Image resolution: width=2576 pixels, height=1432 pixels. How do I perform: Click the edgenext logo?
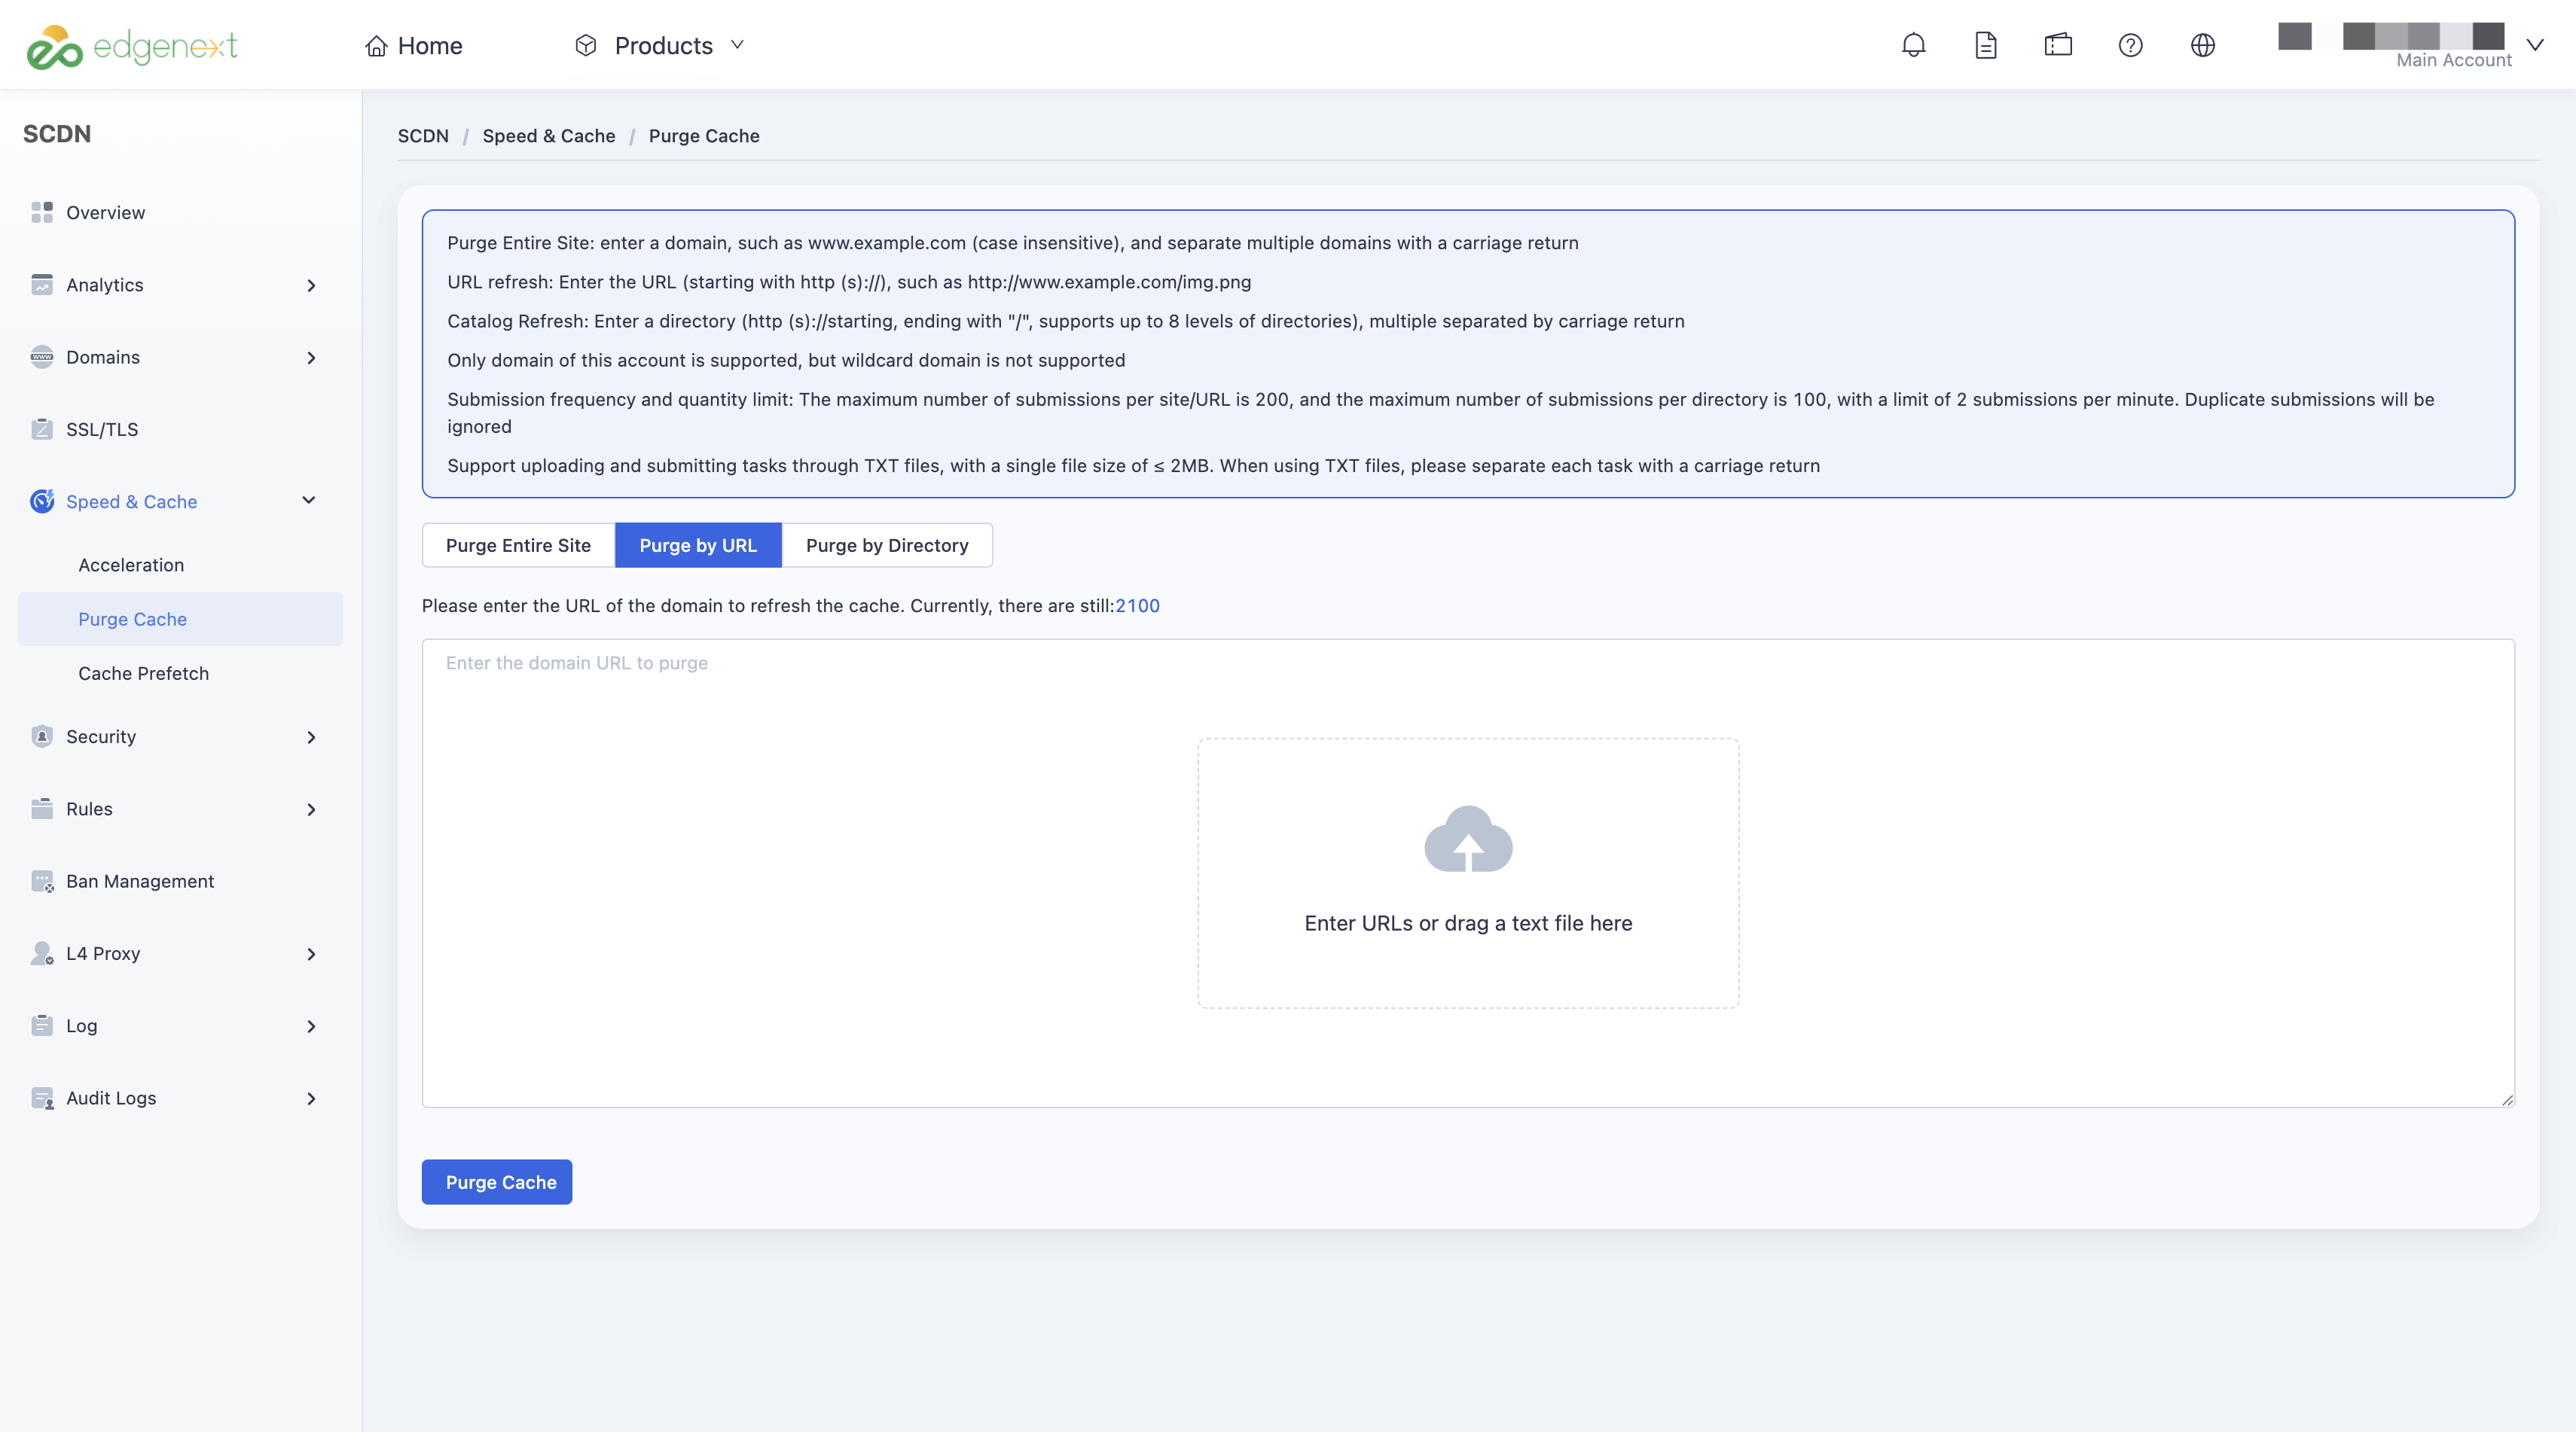(x=131, y=46)
